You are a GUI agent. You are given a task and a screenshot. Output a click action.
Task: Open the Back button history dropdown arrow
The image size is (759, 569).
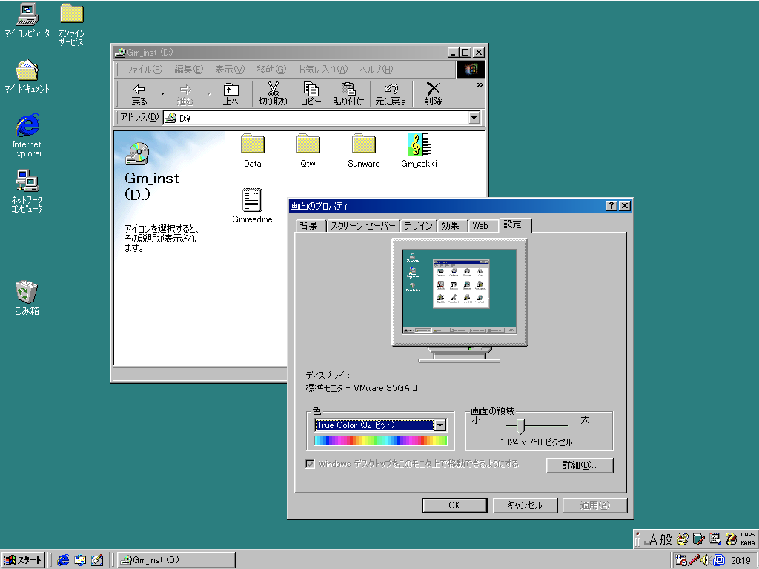[162, 94]
